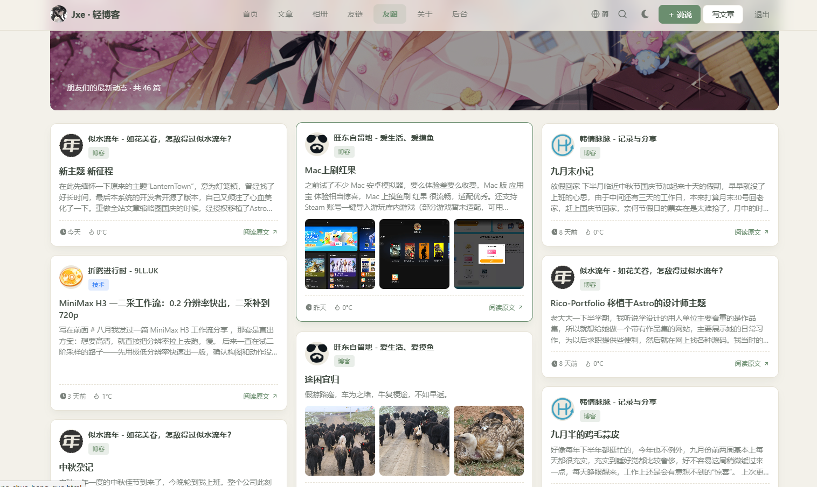Click the Jxe site logo avatar
This screenshot has width=817, height=487.
pos(58,14)
